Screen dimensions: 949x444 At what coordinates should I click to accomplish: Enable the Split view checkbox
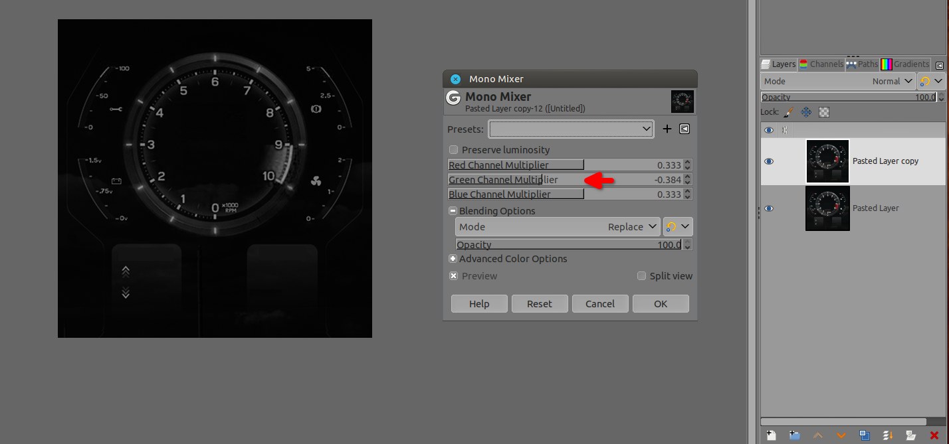click(641, 276)
